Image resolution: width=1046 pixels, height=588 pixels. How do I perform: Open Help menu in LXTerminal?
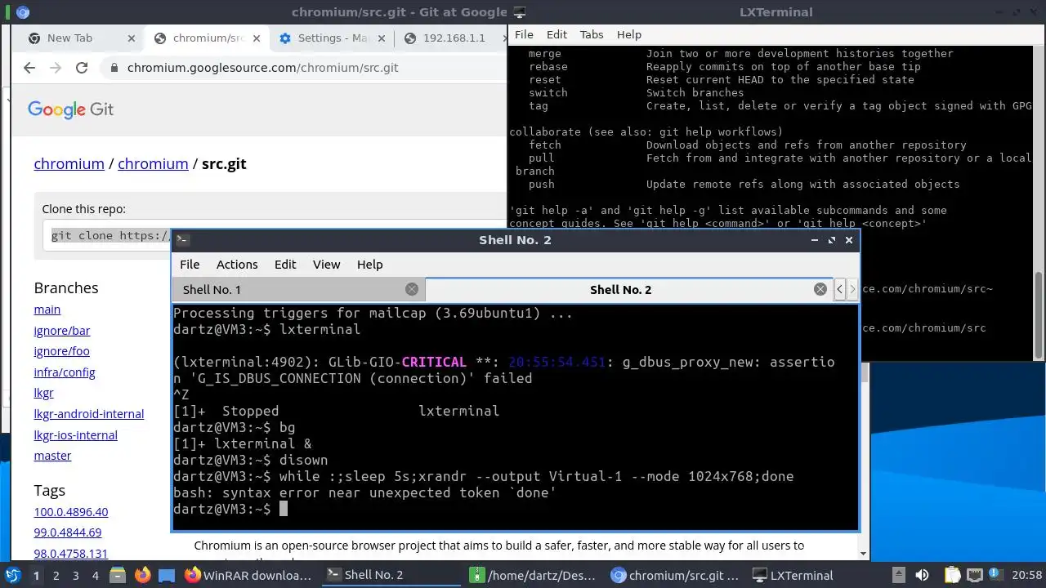(x=628, y=34)
